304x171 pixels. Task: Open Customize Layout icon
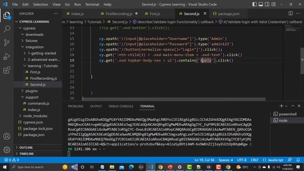point(274,4)
